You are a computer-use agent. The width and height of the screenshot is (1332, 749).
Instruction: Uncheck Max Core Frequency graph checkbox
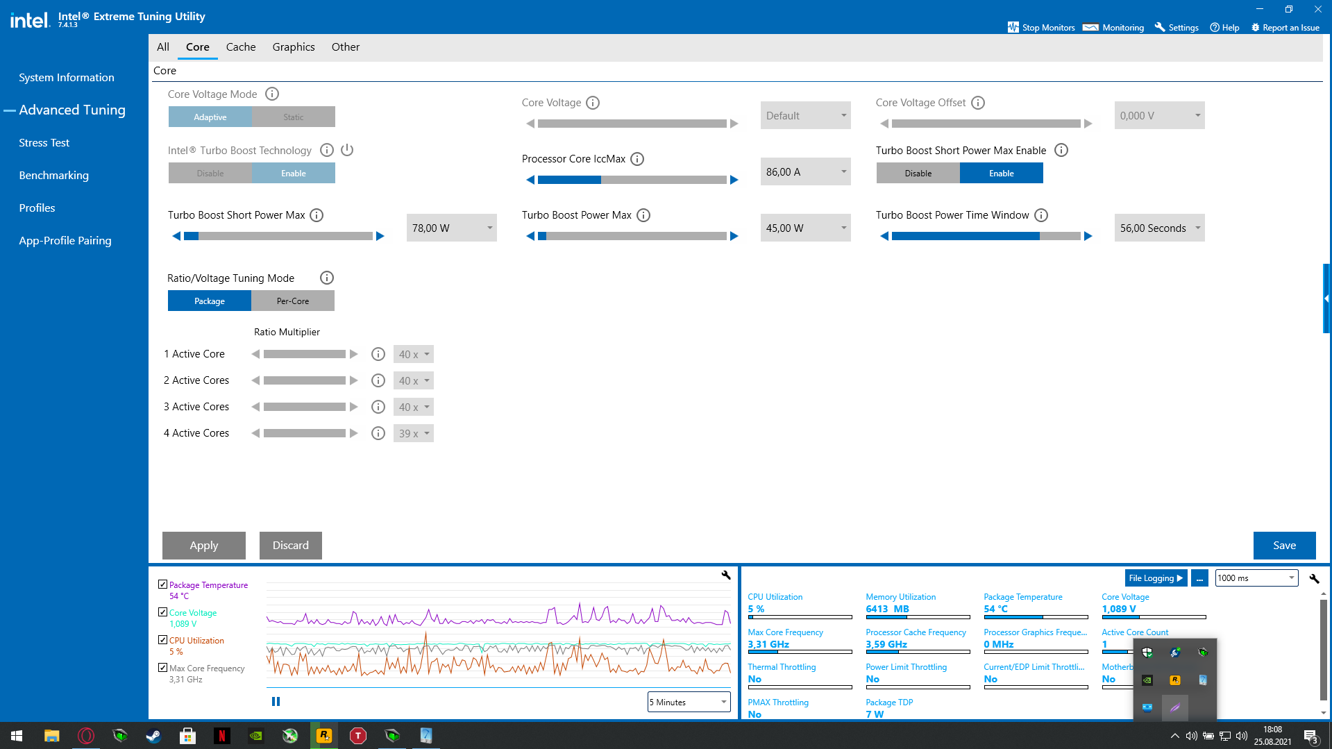pyautogui.click(x=163, y=668)
